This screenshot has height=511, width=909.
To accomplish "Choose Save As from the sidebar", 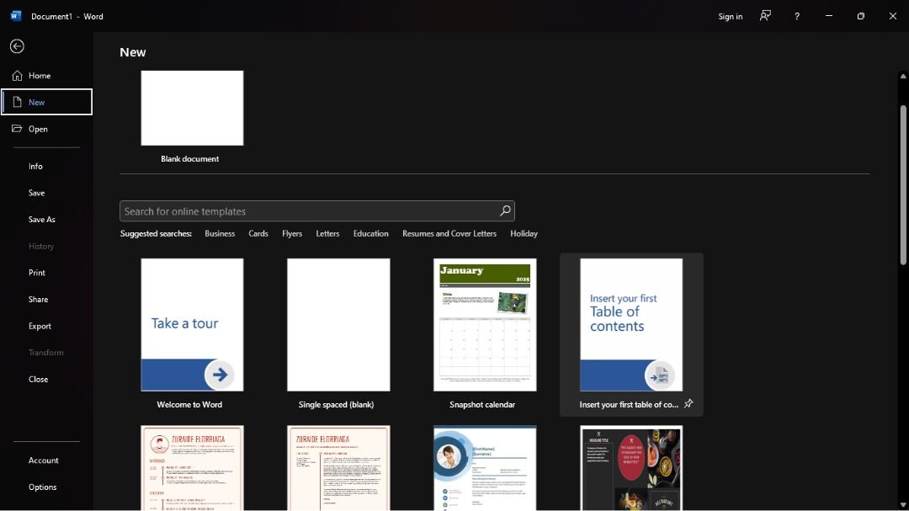I will [x=42, y=219].
